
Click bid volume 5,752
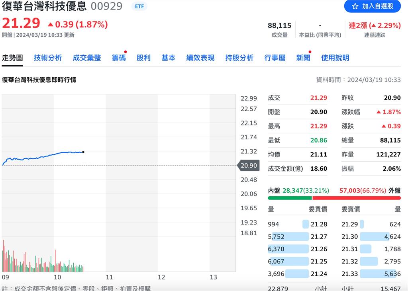(x=276, y=236)
